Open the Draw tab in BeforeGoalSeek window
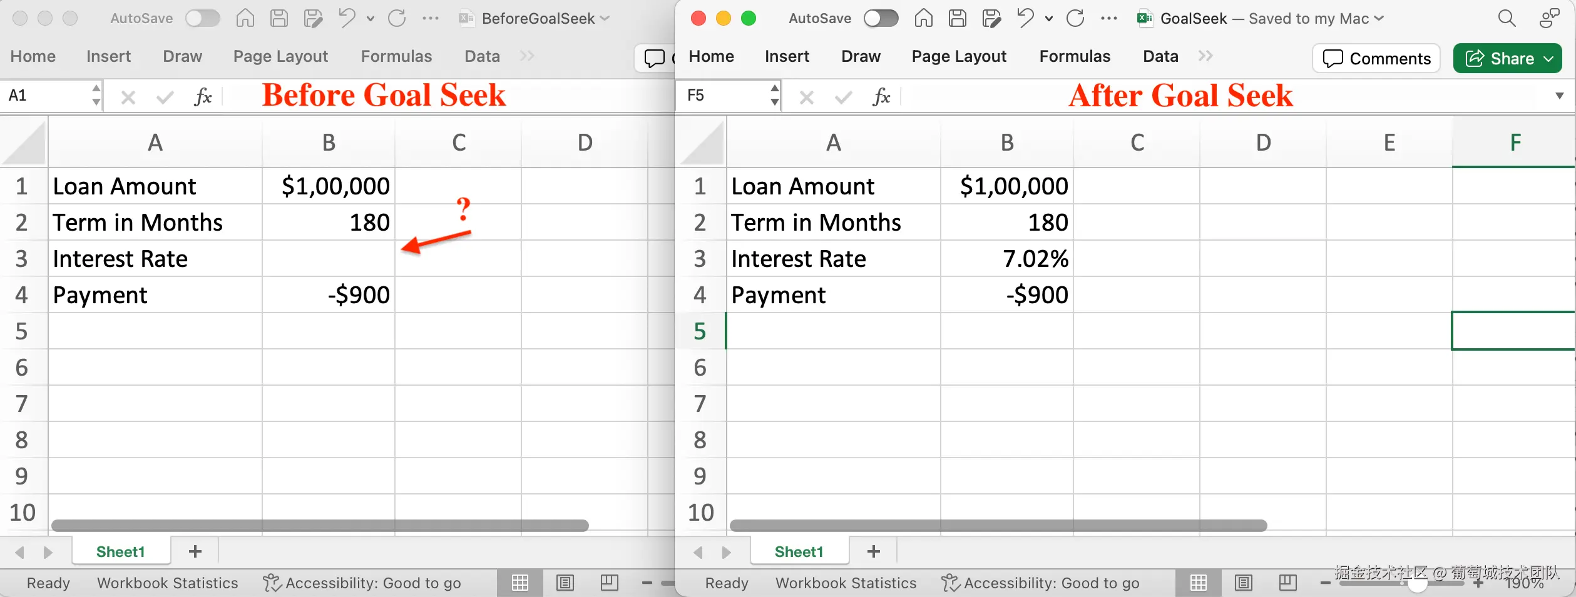The width and height of the screenshot is (1576, 597). [182, 56]
